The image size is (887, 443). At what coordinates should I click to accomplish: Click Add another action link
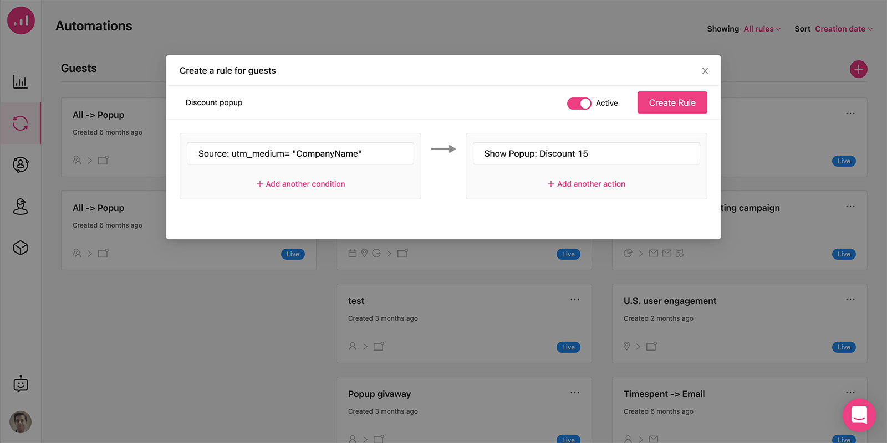click(587, 184)
